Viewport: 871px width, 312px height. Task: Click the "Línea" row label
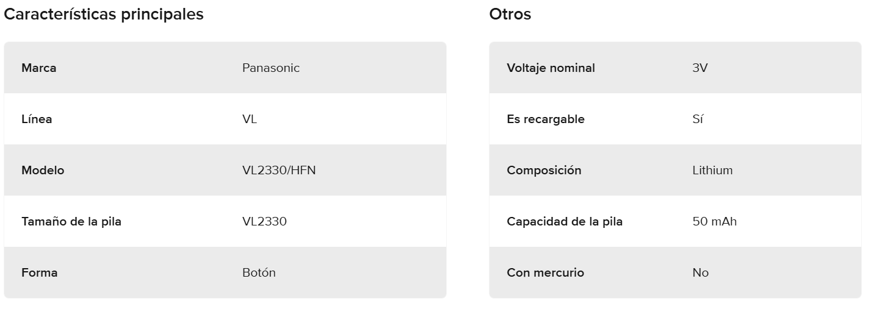(x=37, y=119)
